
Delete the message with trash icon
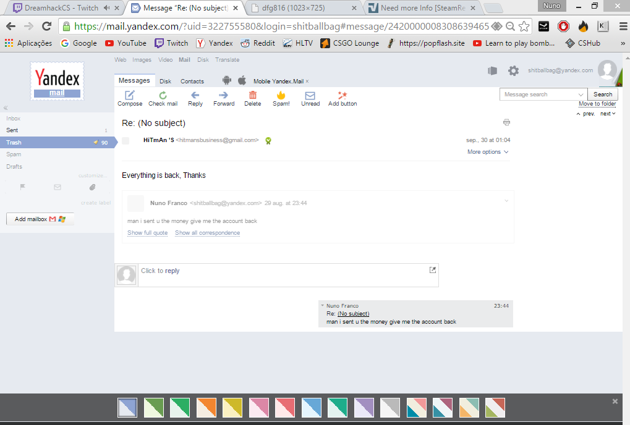[252, 96]
